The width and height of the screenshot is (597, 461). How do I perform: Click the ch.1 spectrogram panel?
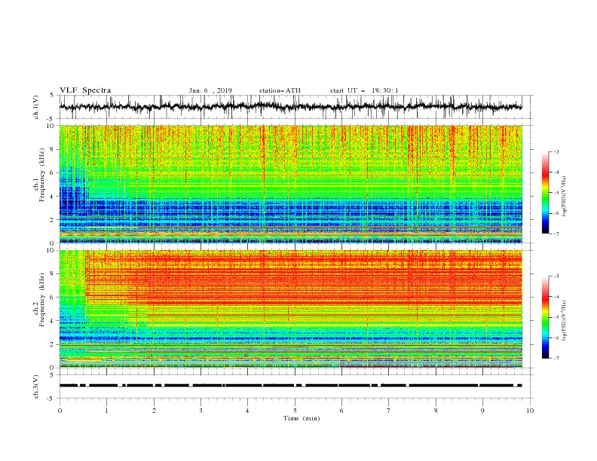click(x=291, y=184)
